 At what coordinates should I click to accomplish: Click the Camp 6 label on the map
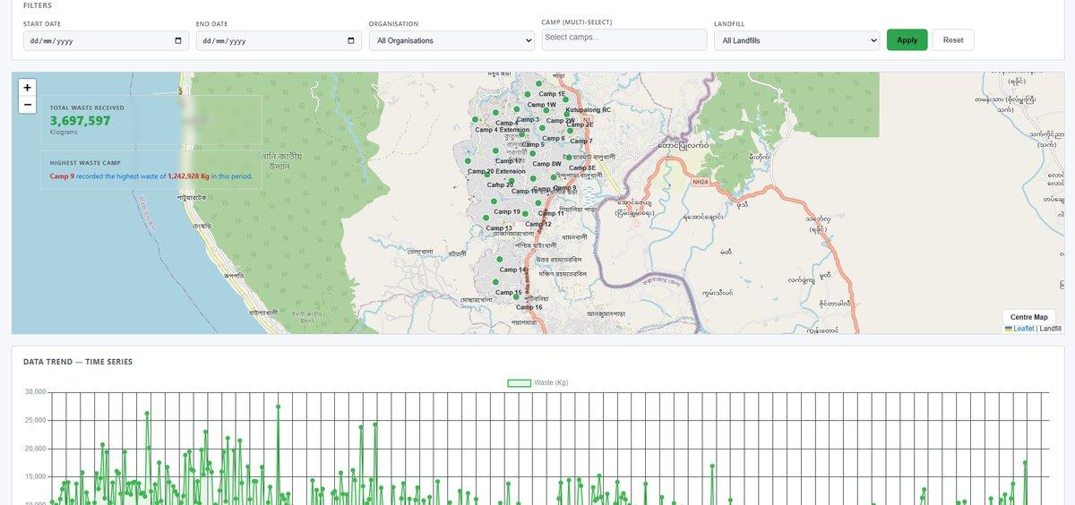pos(554,138)
